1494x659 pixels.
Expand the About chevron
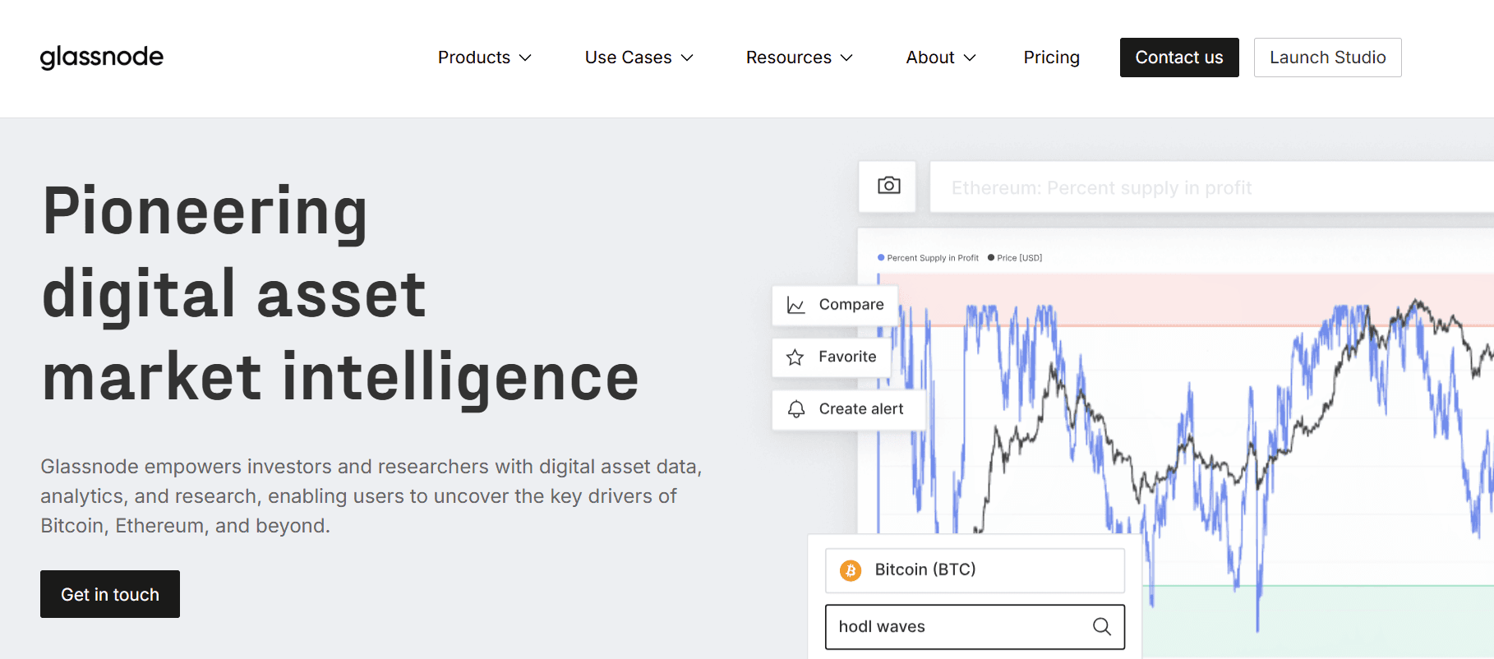point(970,58)
